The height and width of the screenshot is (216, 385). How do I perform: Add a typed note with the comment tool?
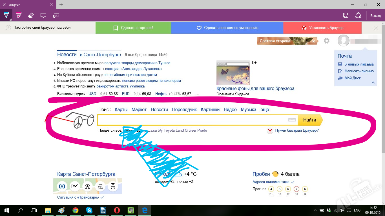coord(43,15)
